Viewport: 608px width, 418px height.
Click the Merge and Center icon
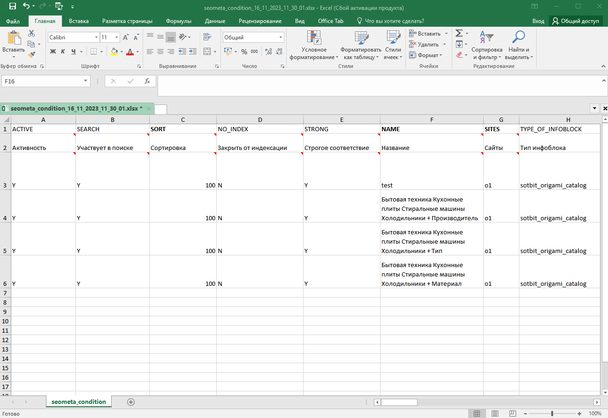tap(206, 52)
